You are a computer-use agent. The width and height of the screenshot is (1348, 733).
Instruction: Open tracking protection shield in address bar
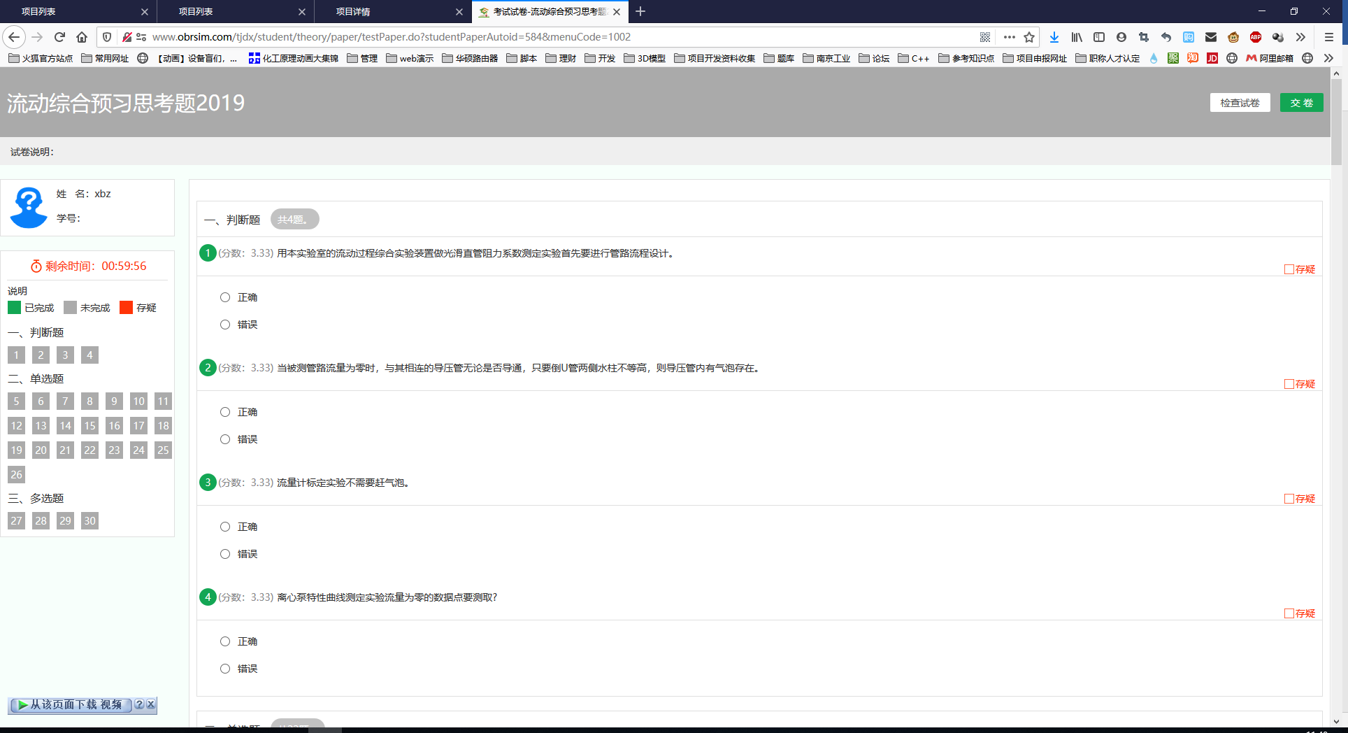tap(107, 37)
